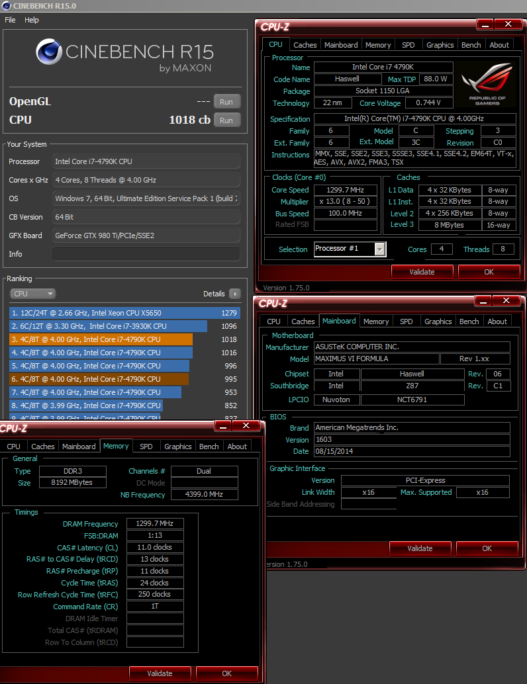
Task: Click BIOS version value 1603
Action: click(412, 439)
